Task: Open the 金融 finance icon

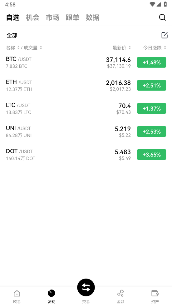Action: tap(120, 293)
